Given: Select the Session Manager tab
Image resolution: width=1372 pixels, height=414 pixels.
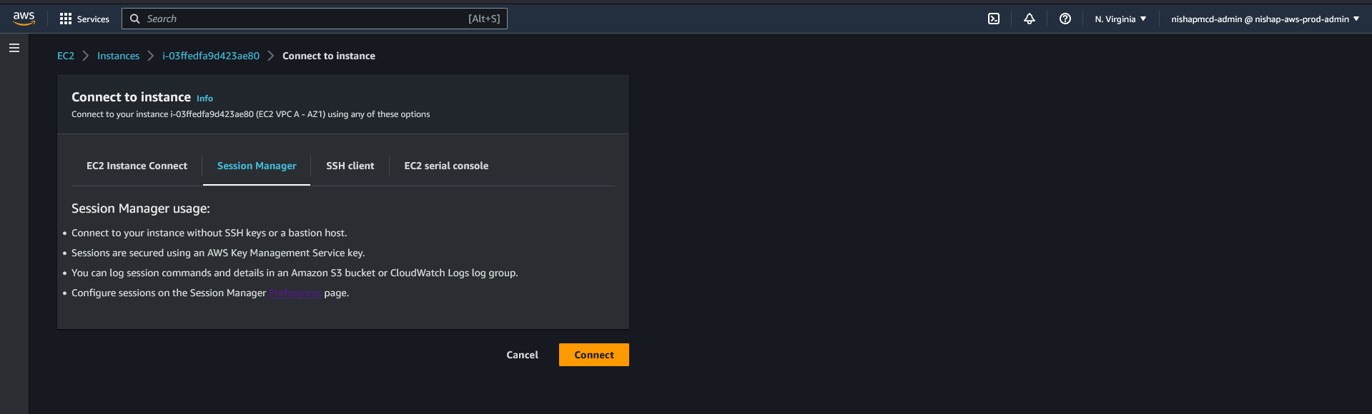Looking at the screenshot, I should 257,166.
